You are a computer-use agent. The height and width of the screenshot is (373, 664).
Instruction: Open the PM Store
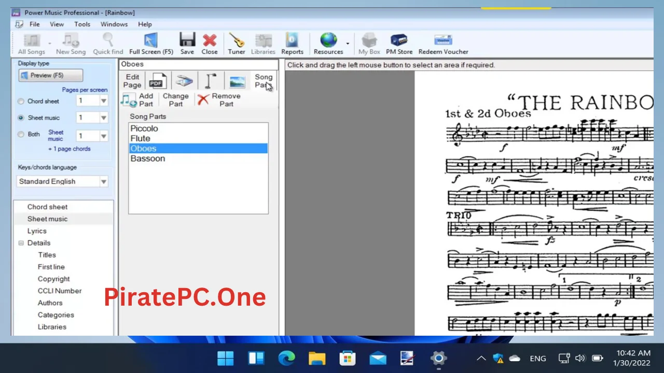(399, 44)
